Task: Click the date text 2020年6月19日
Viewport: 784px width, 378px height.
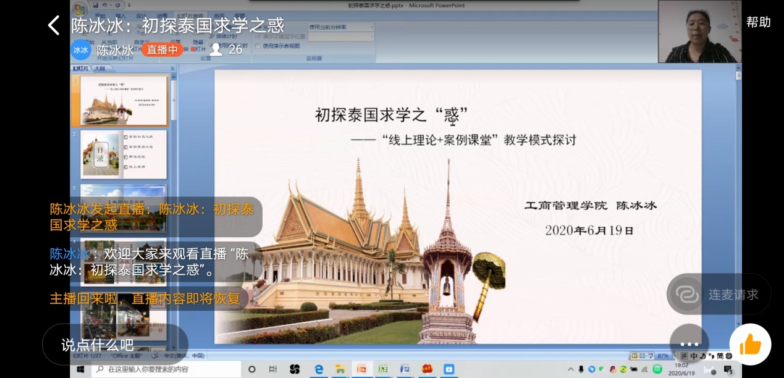Action: 589,230
